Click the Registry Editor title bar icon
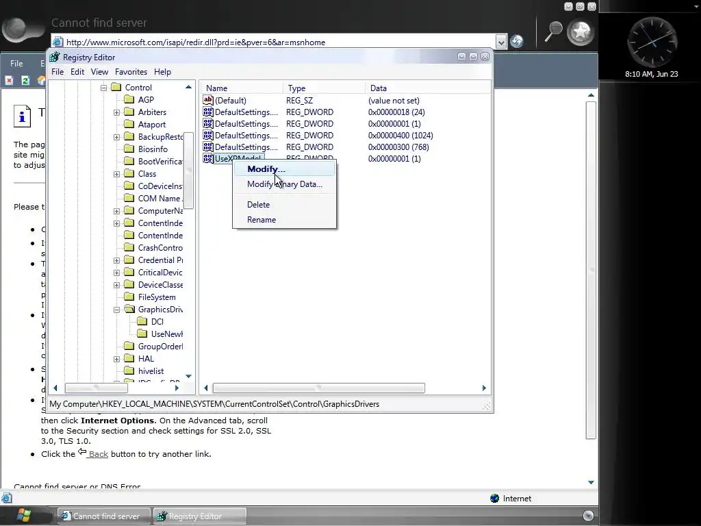701x526 pixels. (x=55, y=57)
